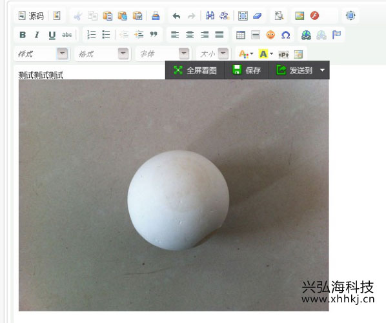Insert a smiley emoticon
Viewport: 386px width, 323px height.
[270, 35]
